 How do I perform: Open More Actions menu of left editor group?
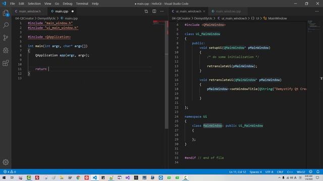click(x=162, y=11)
